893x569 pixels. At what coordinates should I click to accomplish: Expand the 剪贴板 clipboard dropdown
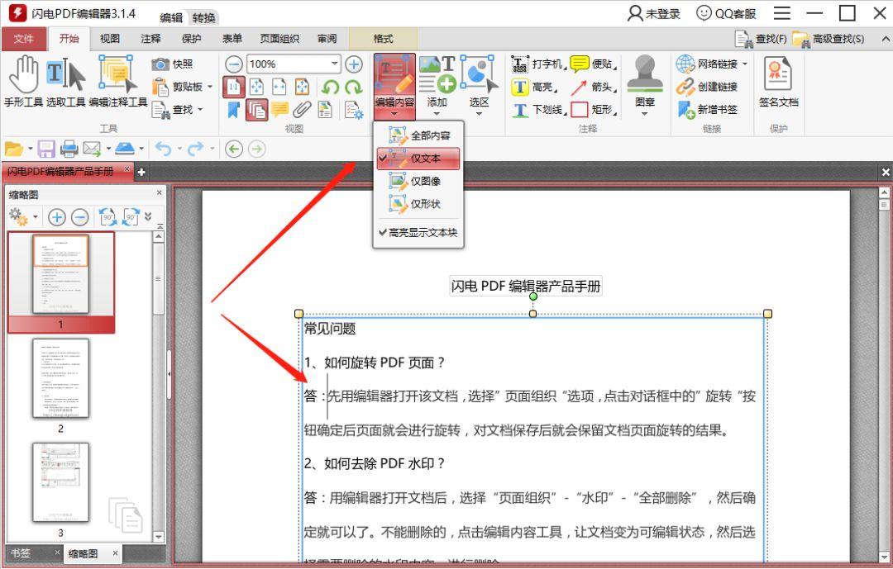[x=210, y=87]
